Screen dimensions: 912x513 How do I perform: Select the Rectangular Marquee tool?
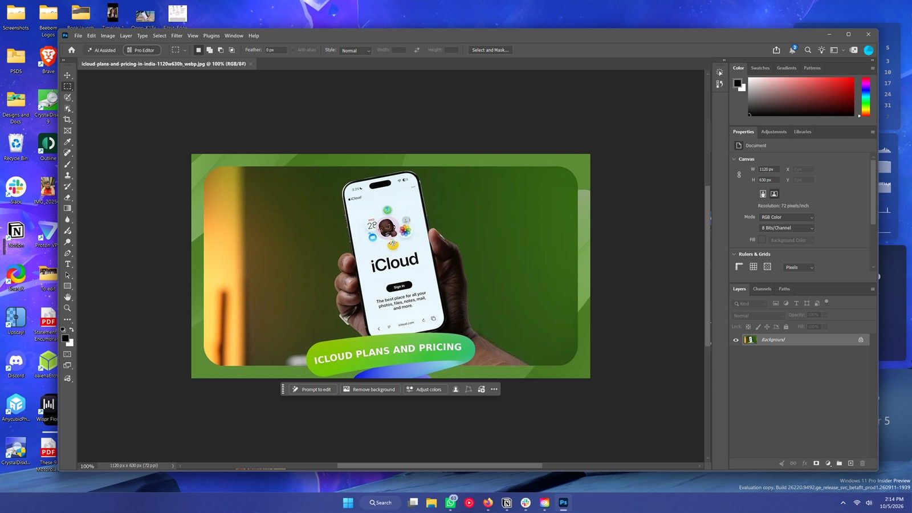[67, 87]
